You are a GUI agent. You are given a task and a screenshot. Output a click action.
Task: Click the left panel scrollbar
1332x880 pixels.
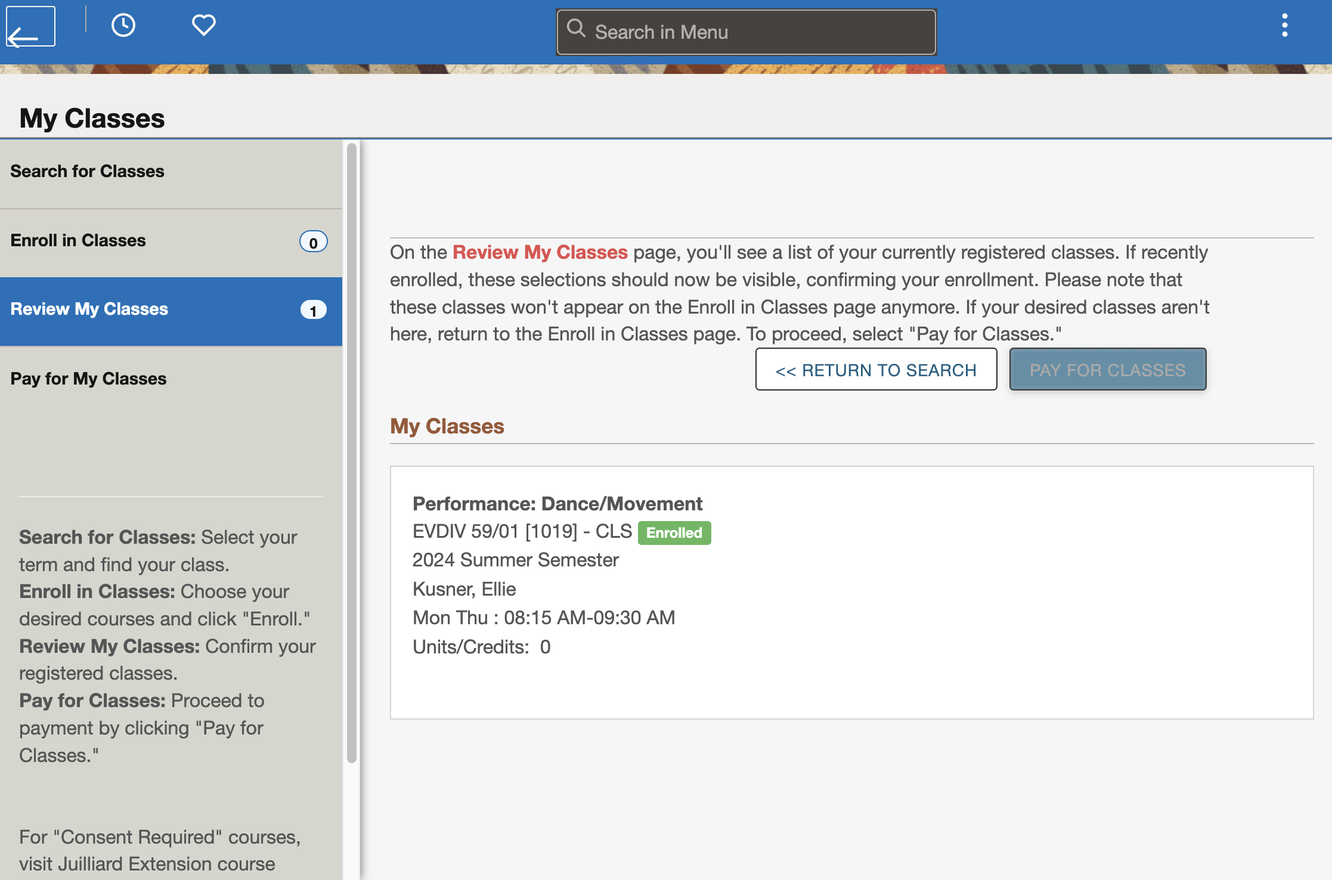(351, 453)
